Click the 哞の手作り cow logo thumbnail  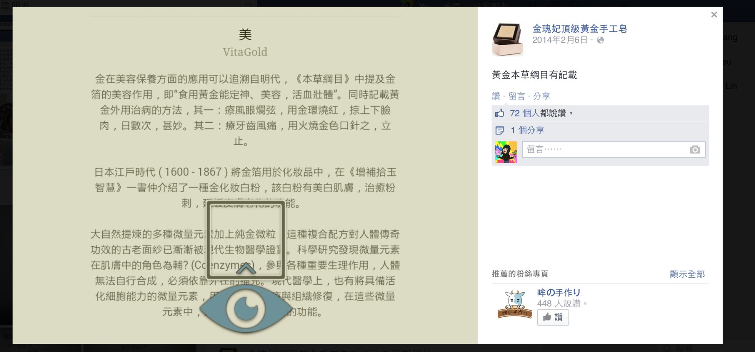pos(514,305)
